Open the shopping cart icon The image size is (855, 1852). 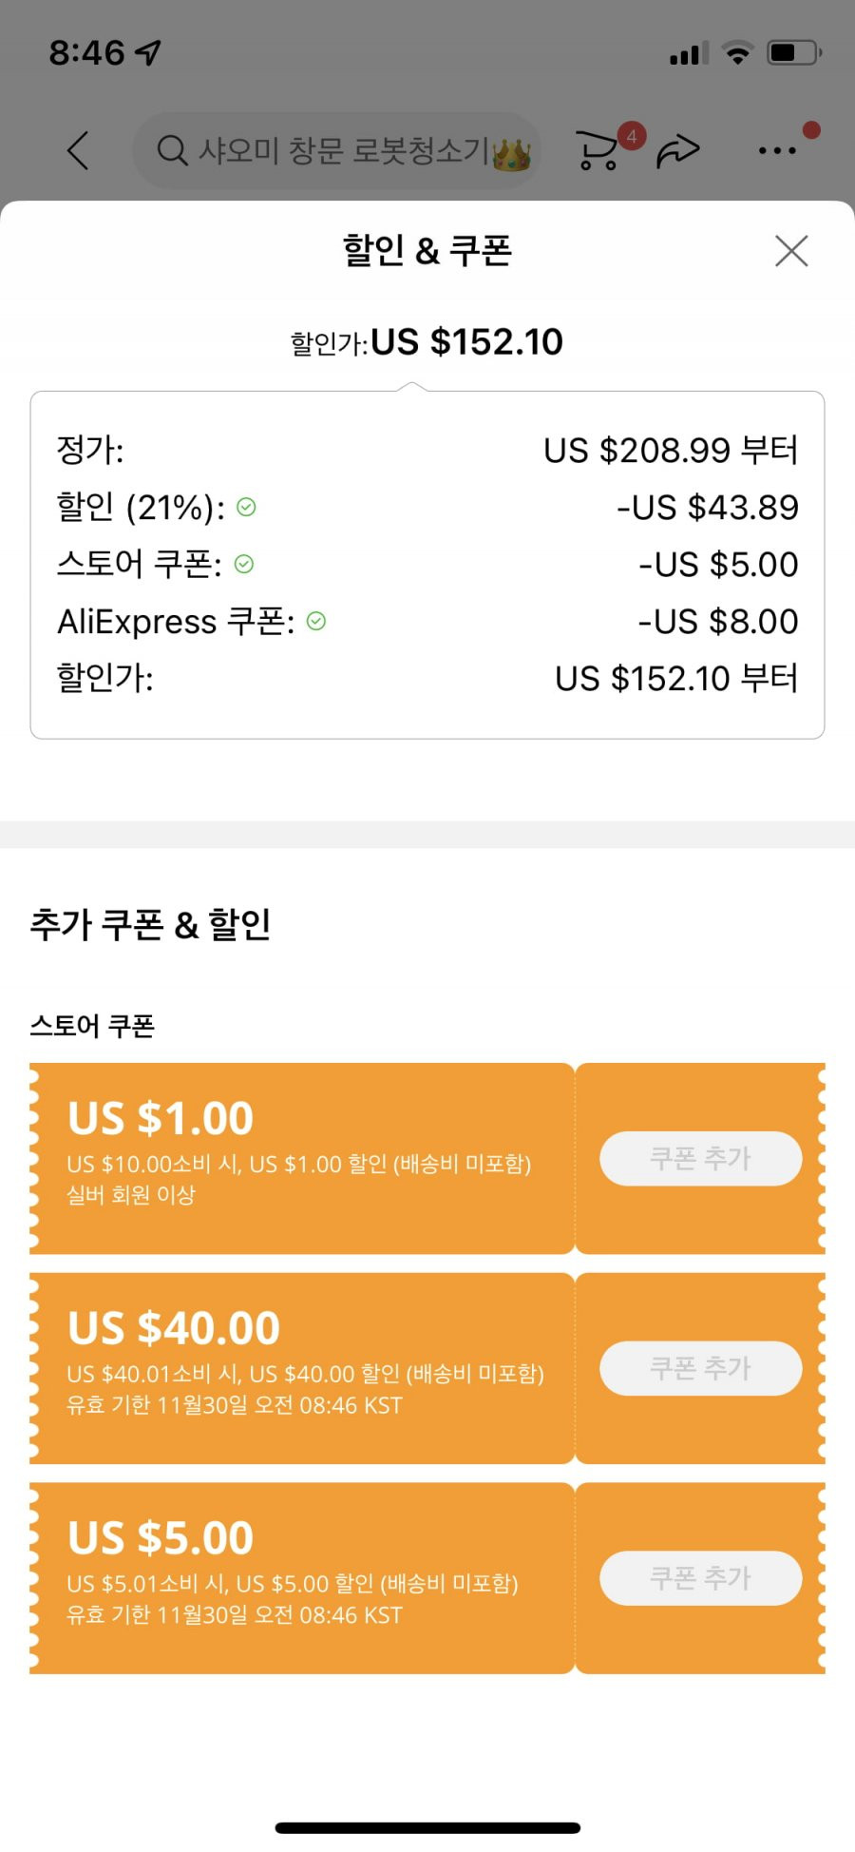pyautogui.click(x=597, y=150)
